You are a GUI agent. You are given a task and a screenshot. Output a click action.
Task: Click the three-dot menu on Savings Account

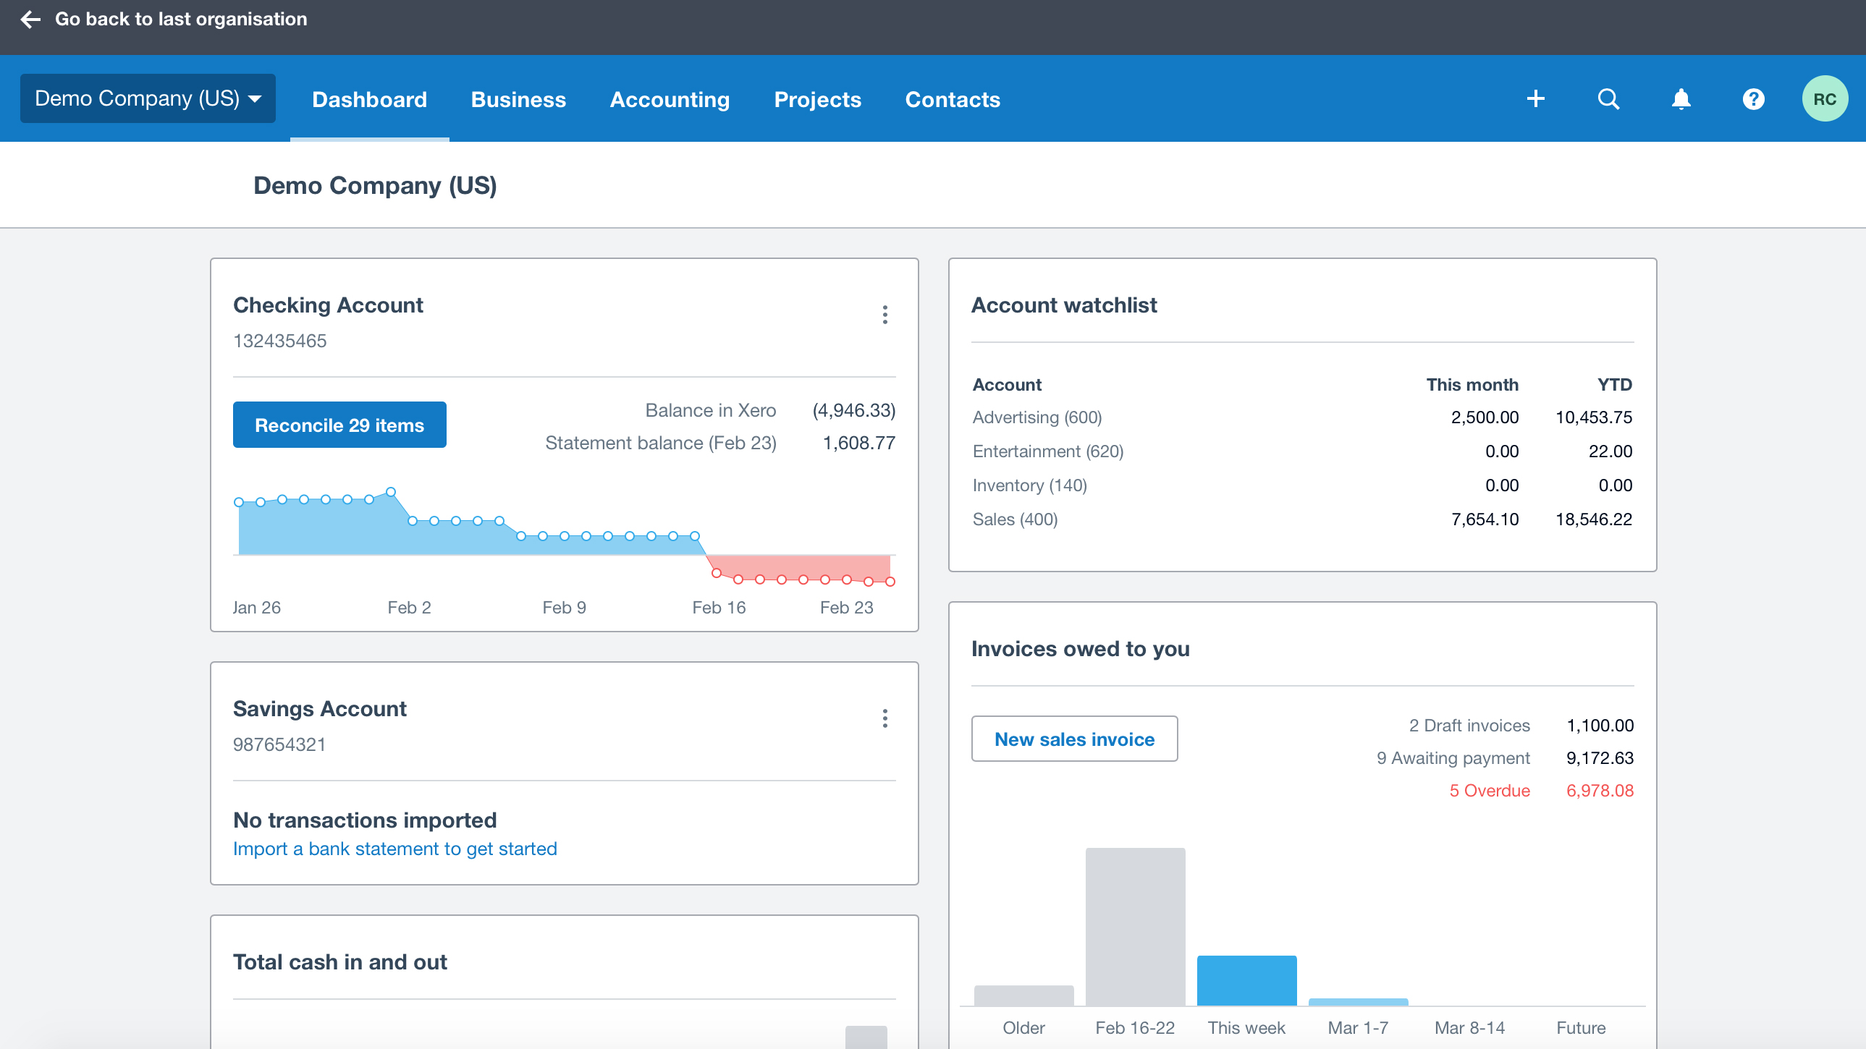point(885,717)
